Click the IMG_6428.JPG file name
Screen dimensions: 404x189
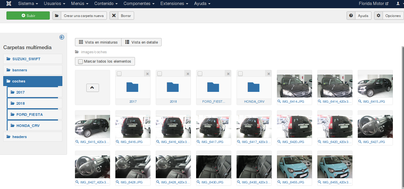tap(131, 182)
